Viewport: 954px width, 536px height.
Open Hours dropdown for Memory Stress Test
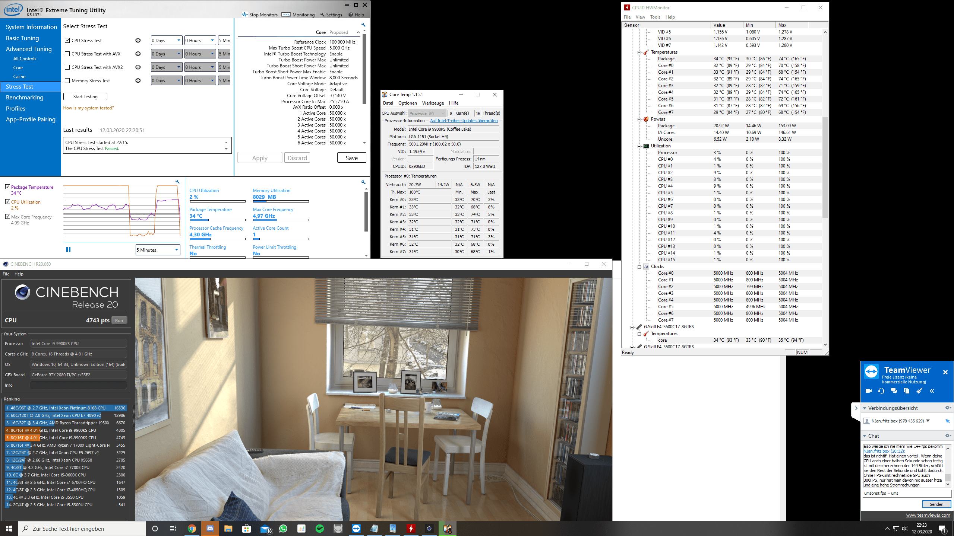pyautogui.click(x=200, y=81)
